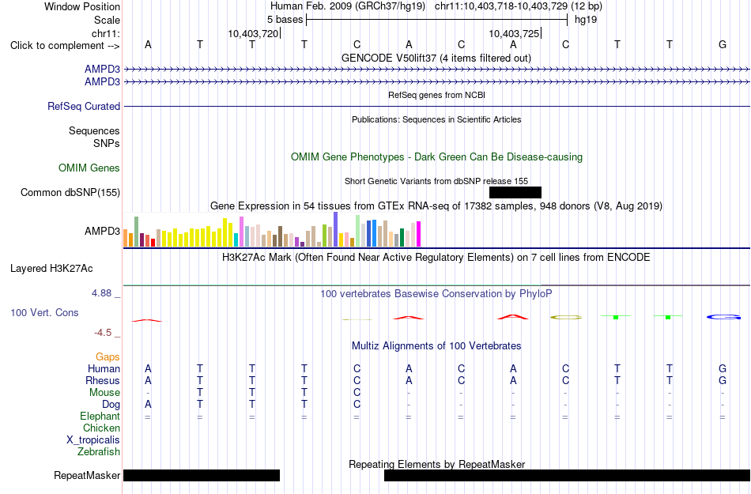
Task: Click the blue G letter in PhyloP conservation track
Action: pyautogui.click(x=723, y=317)
